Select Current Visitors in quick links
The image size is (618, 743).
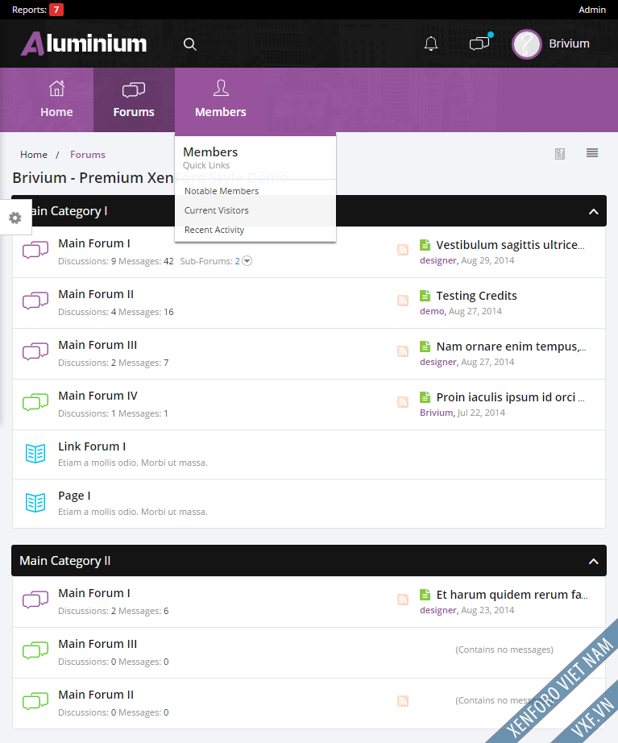217,210
